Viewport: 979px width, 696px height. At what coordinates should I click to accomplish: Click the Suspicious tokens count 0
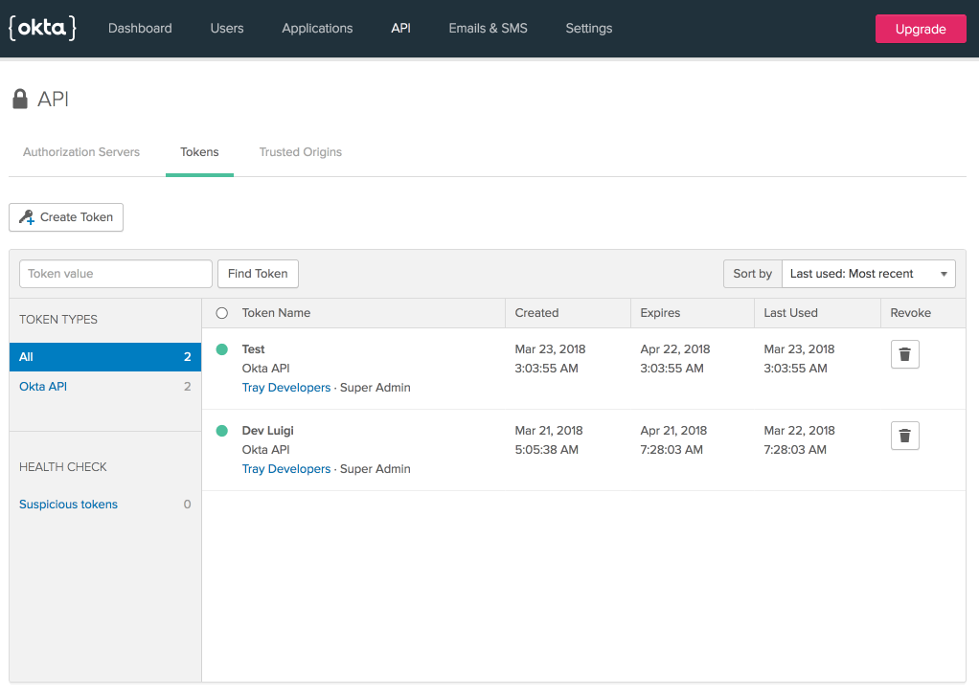click(188, 505)
